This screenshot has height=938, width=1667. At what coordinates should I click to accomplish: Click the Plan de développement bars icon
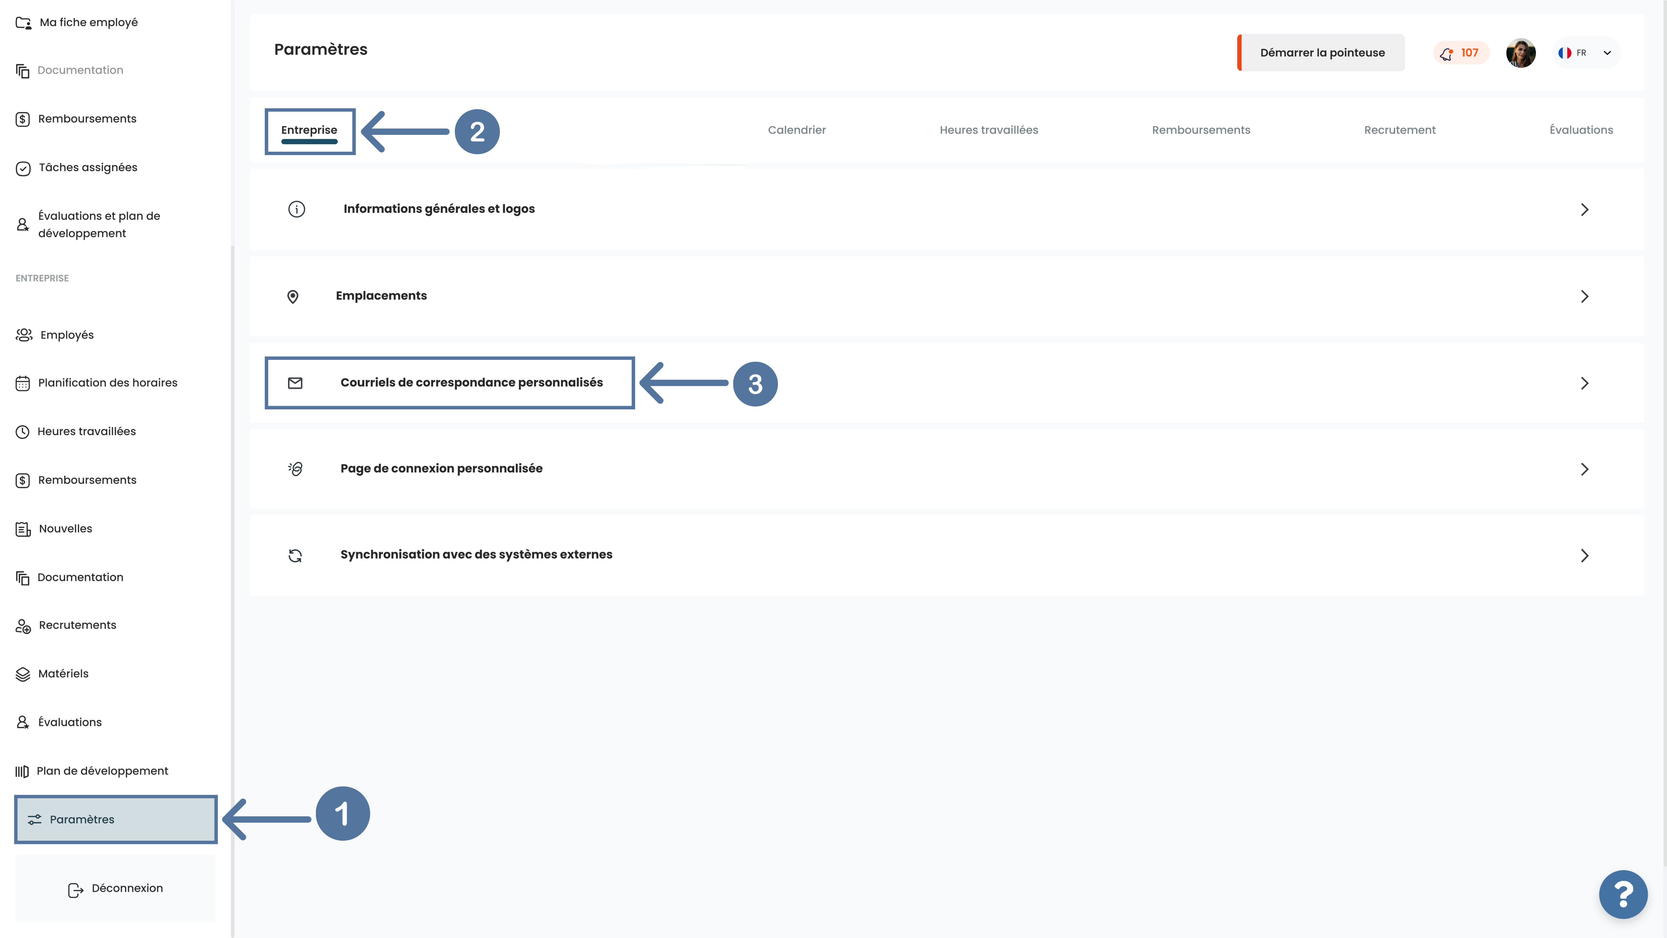22,772
